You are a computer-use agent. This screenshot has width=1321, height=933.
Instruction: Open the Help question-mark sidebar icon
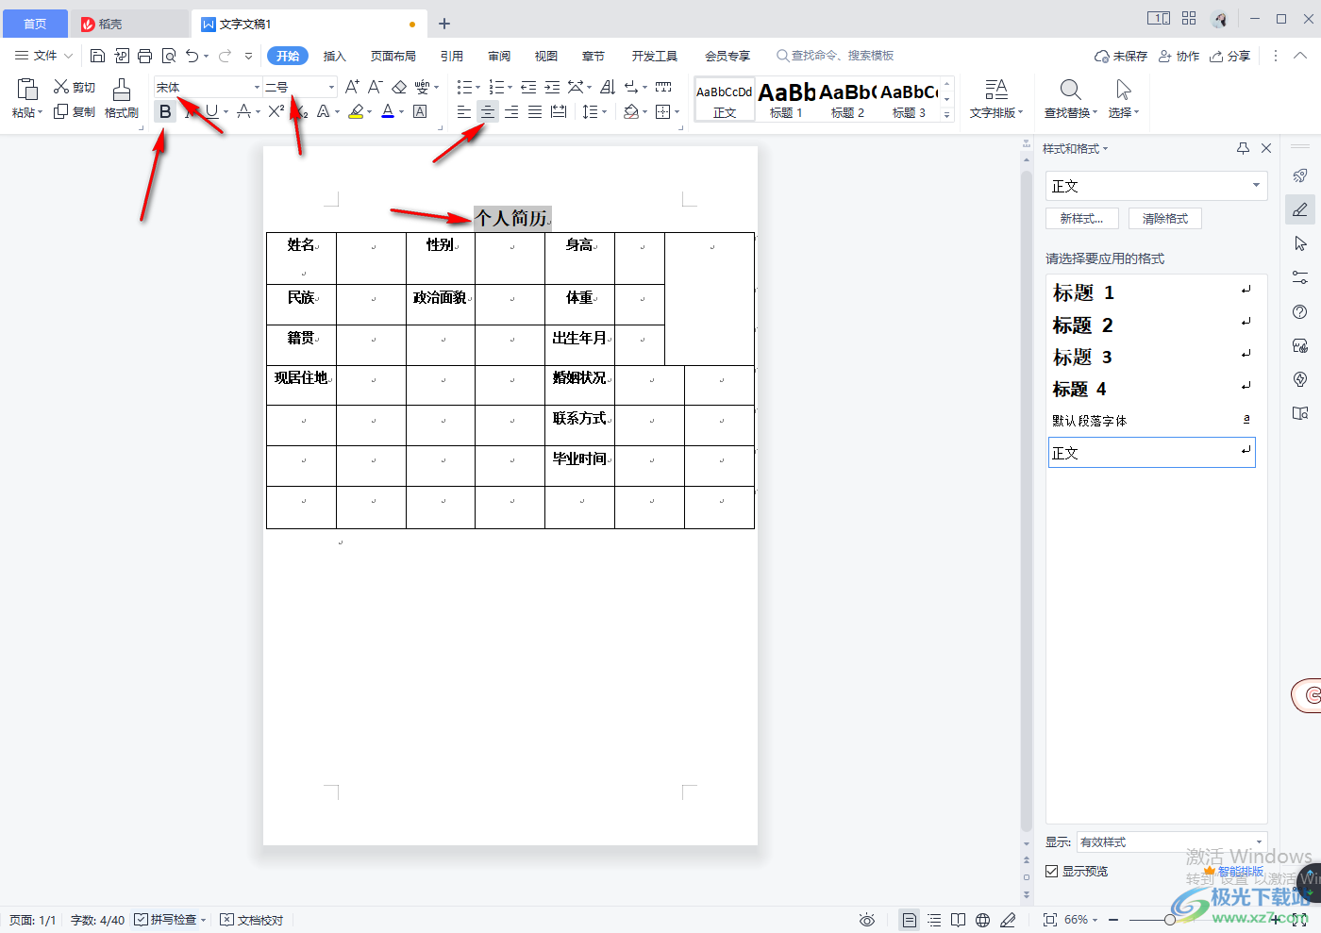[1300, 311]
